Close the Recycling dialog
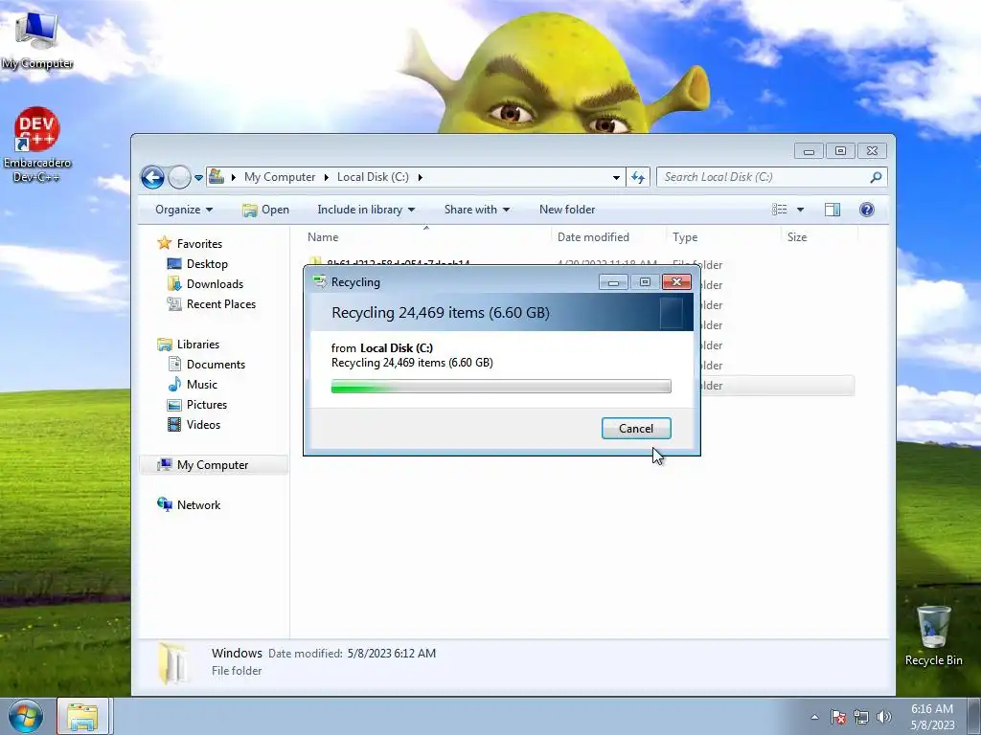Screen dimensions: 981x735 click(x=676, y=282)
